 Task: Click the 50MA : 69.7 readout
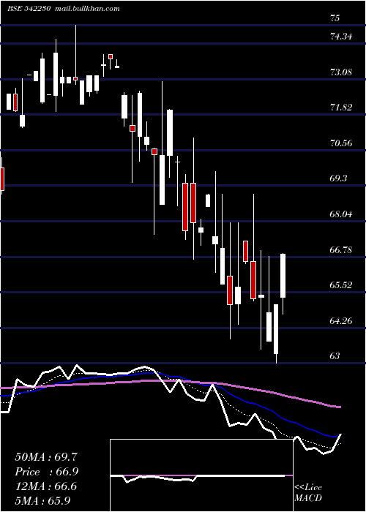46,457
